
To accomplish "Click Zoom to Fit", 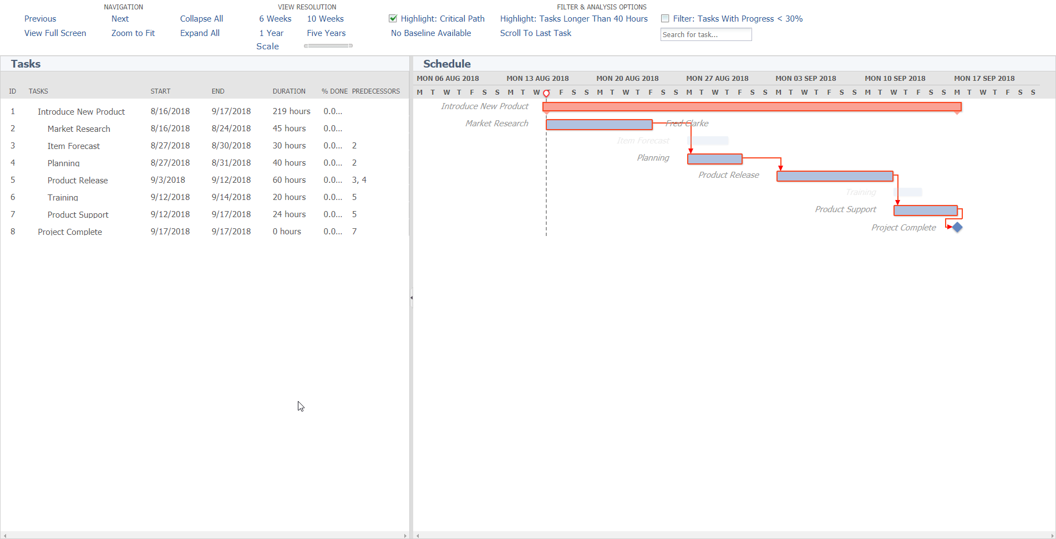I will click(133, 33).
